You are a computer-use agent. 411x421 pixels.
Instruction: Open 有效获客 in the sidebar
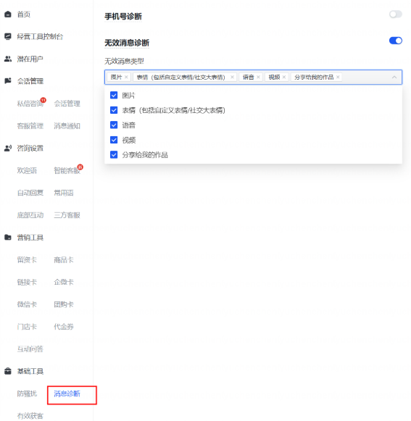(x=30, y=416)
